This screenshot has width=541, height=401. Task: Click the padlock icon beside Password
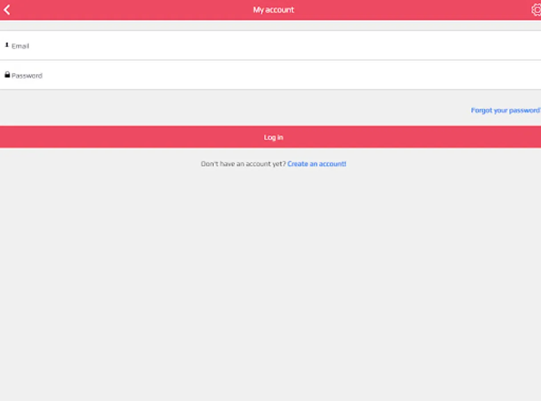[8, 75]
